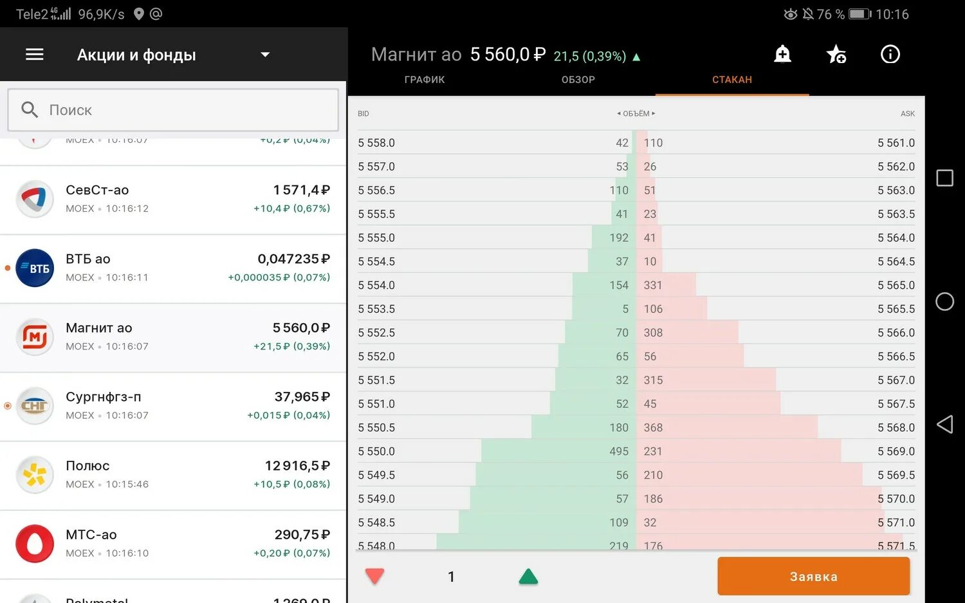This screenshot has height=603, width=965.
Task: Toggle the ОБЪЁМ column header
Action: pyautogui.click(x=636, y=113)
